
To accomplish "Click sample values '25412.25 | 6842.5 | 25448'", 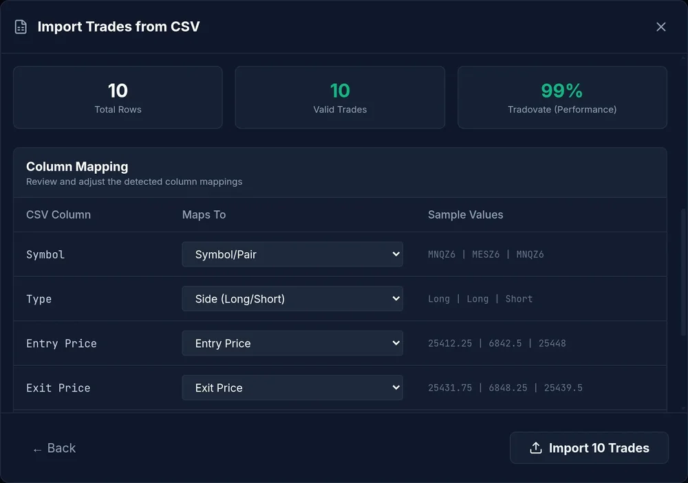I will click(x=497, y=344).
